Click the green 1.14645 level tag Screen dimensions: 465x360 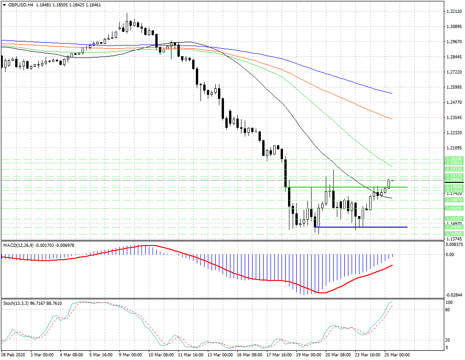pyautogui.click(x=454, y=227)
